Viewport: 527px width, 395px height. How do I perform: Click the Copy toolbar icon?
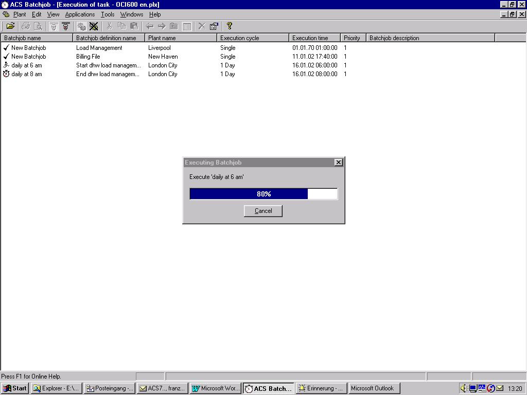click(x=121, y=26)
